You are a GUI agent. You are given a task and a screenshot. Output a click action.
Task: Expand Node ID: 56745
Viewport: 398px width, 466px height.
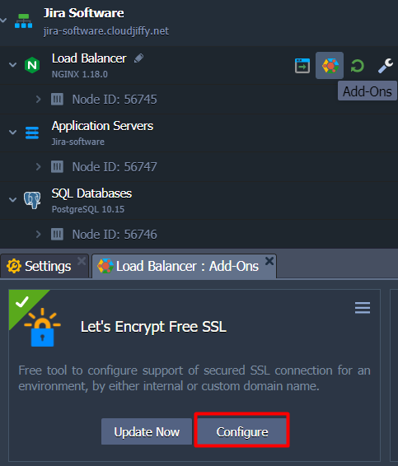tap(38, 99)
